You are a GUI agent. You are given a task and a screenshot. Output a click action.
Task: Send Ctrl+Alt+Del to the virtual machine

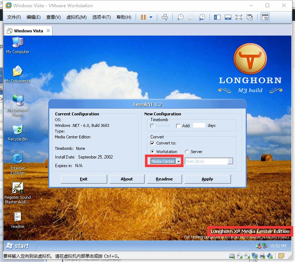(x=165, y=17)
